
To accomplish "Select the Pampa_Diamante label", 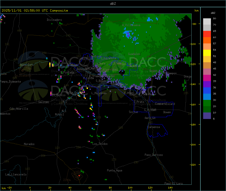I will (x=10, y=82).
